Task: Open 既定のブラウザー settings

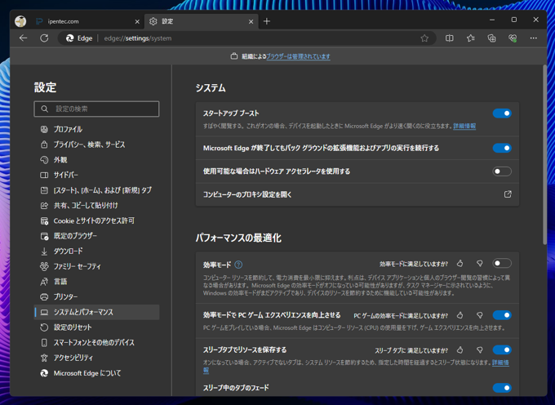Action: coord(96,236)
